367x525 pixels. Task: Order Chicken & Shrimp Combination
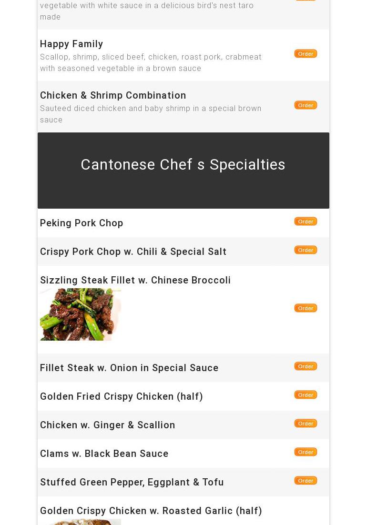click(306, 105)
